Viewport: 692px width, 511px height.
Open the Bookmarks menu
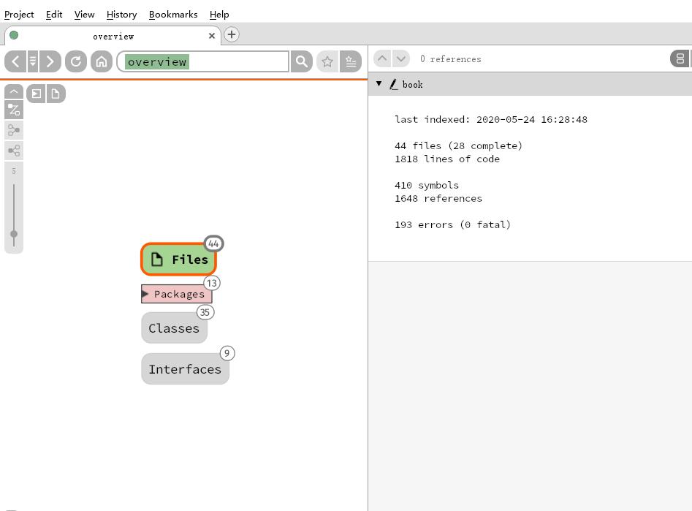click(x=172, y=14)
